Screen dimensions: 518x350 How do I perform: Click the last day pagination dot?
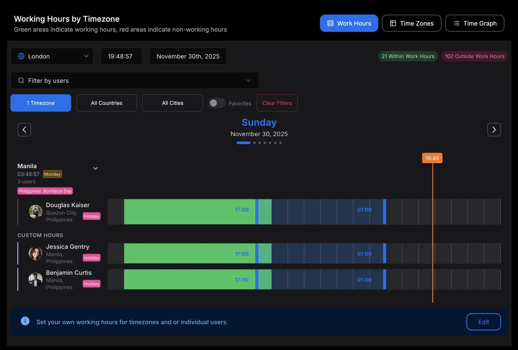[280, 143]
